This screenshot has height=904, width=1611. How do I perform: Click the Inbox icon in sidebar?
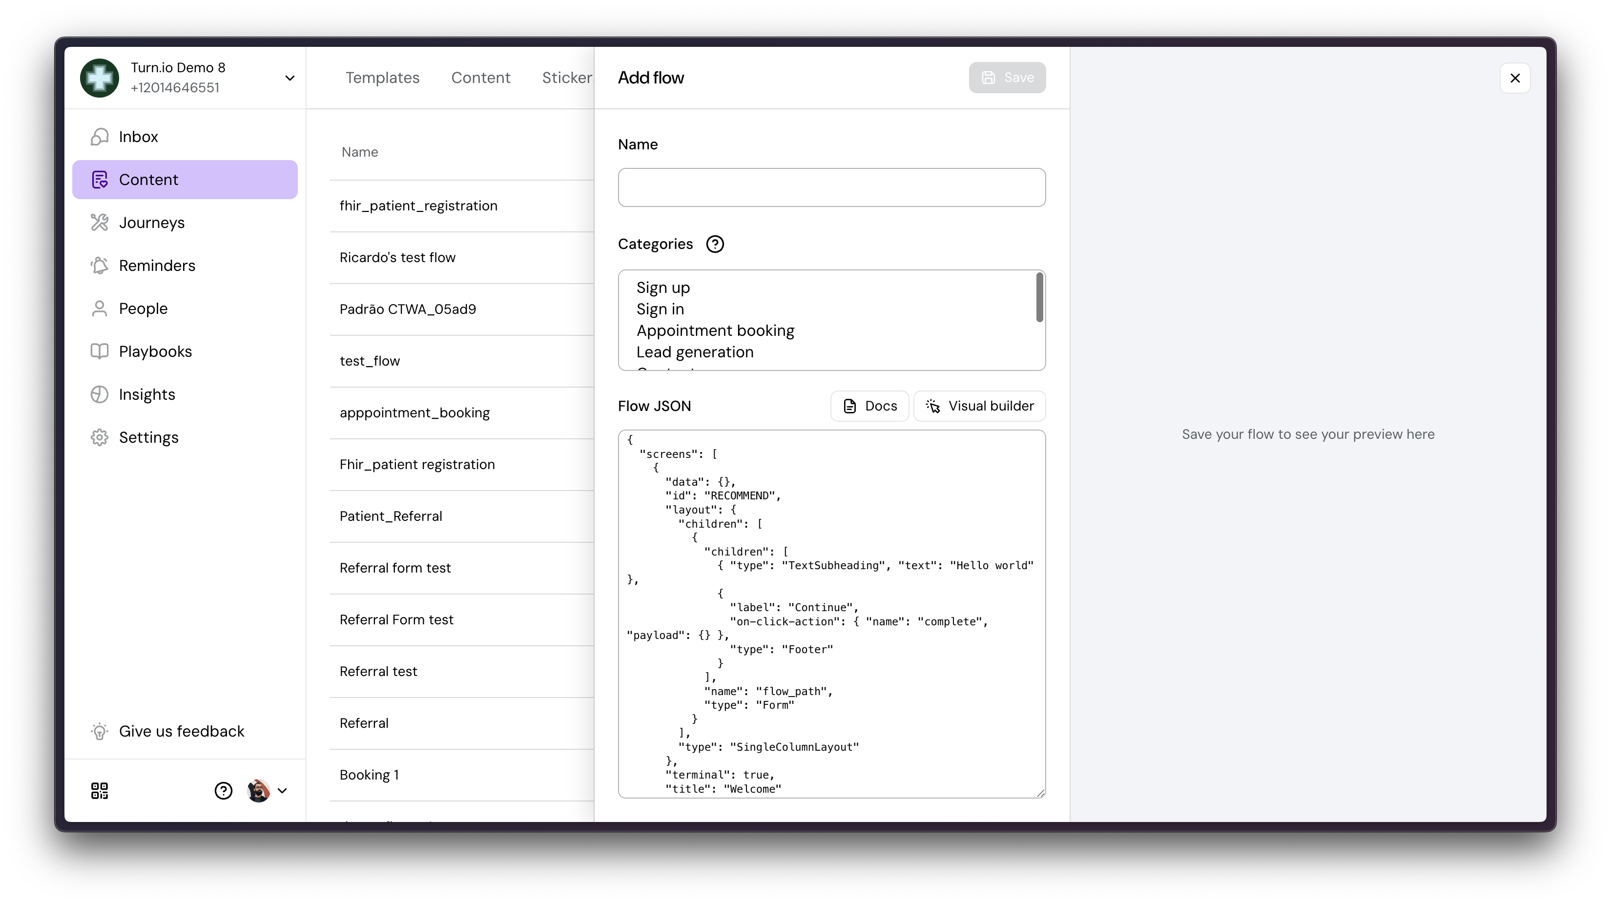100,137
